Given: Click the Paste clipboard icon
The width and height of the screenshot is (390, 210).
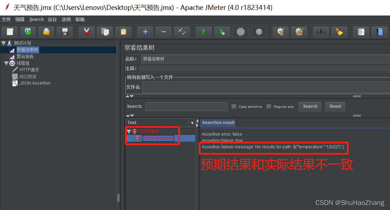Looking at the screenshot, I should (124, 32).
